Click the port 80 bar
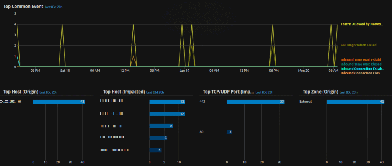 click(229, 132)
